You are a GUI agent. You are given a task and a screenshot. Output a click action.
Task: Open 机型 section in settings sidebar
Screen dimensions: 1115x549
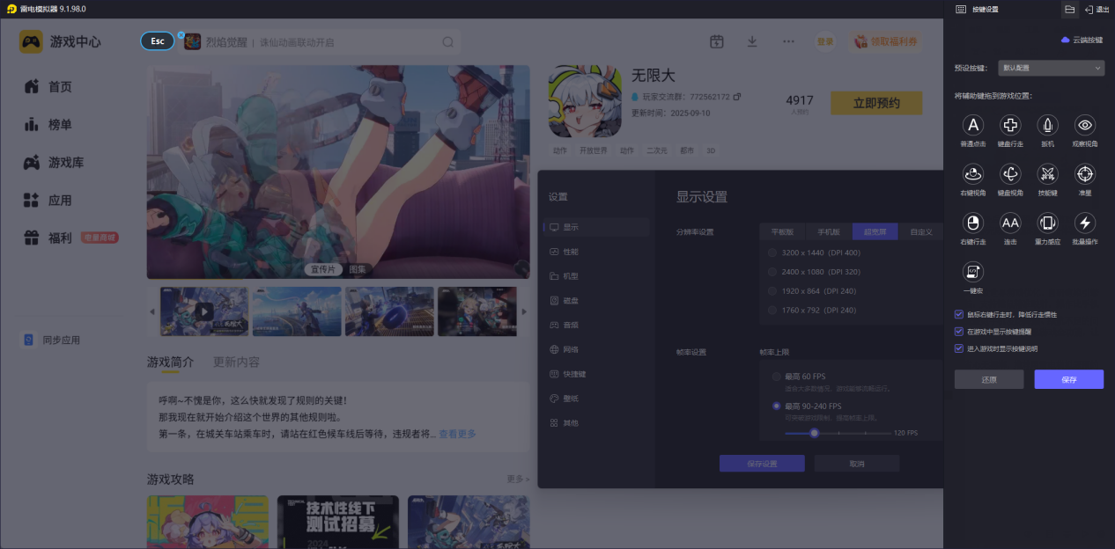(x=596, y=276)
